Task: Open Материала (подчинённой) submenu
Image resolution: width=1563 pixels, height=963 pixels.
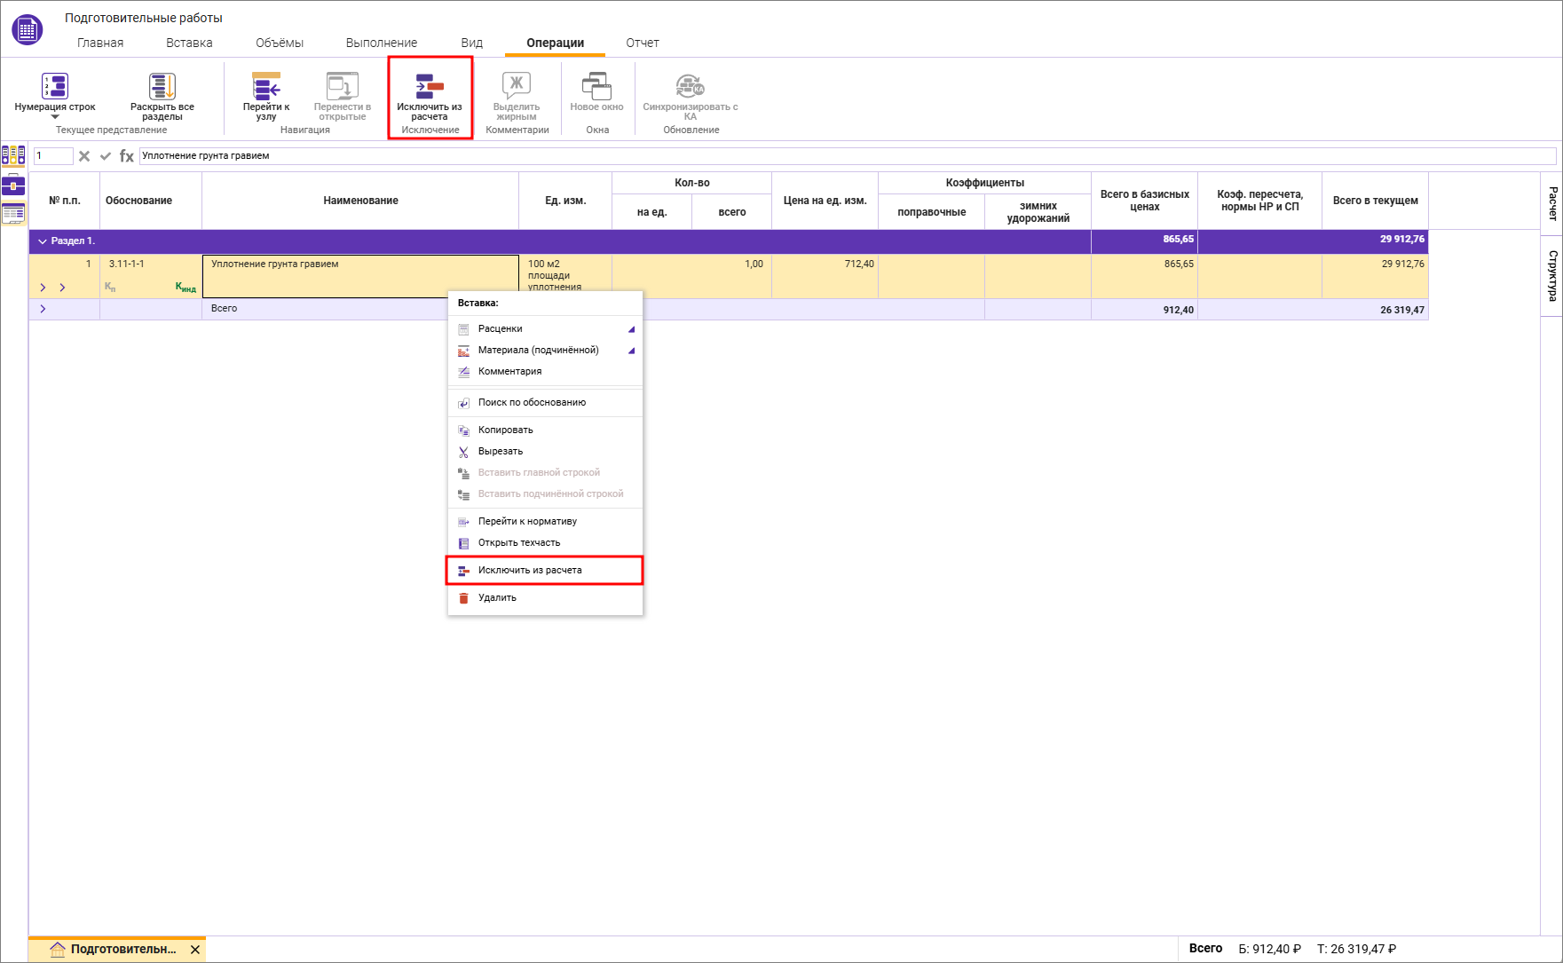Action: pos(544,351)
